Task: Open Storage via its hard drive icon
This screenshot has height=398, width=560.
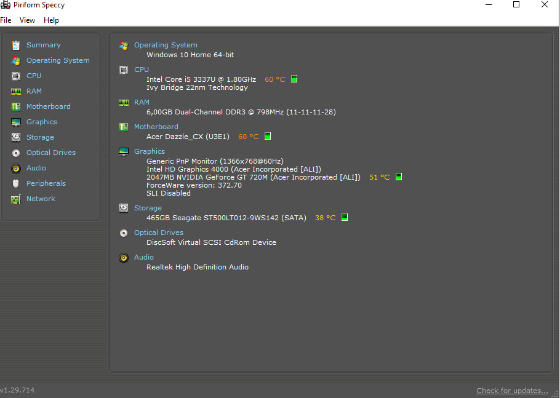Action: [x=16, y=137]
